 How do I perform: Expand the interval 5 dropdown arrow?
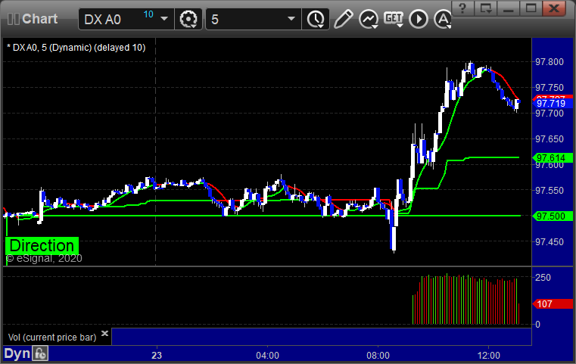tap(291, 19)
